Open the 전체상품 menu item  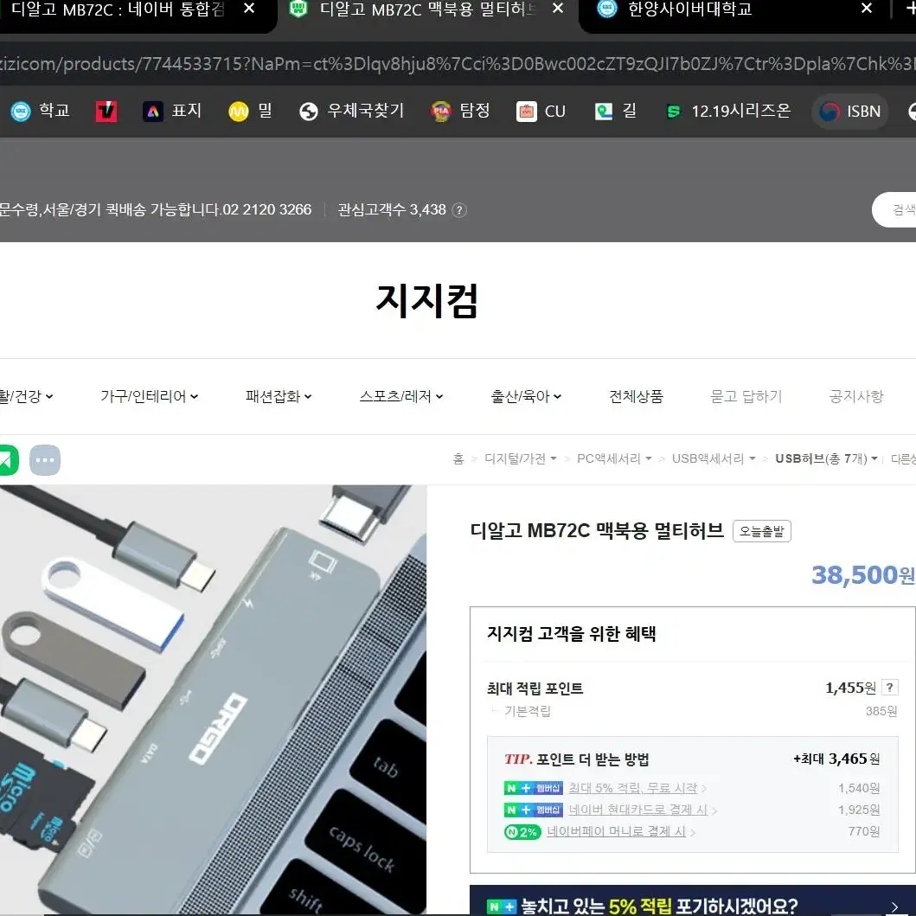[636, 396]
